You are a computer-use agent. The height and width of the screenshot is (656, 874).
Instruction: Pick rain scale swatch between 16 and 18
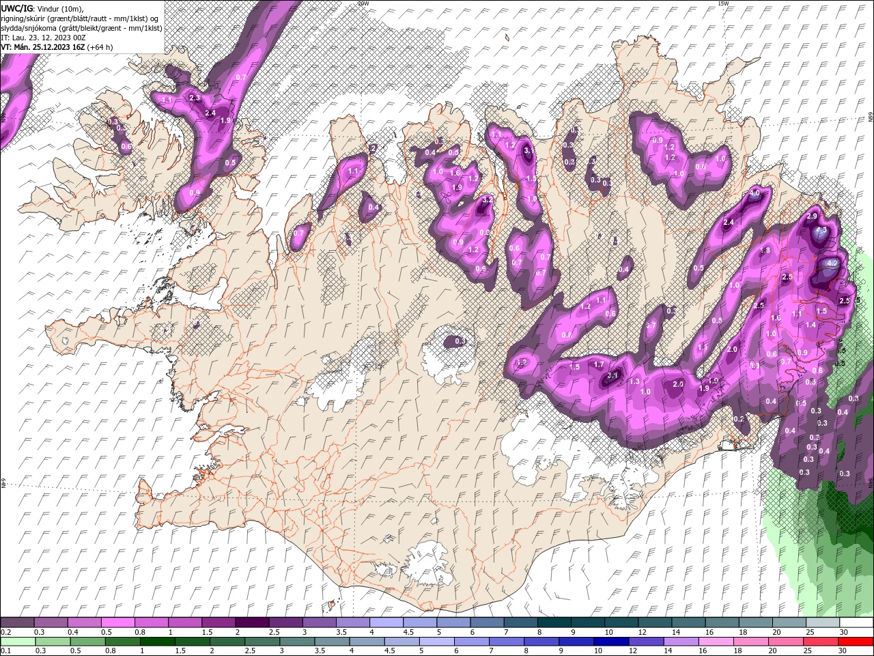pyautogui.click(x=716, y=642)
